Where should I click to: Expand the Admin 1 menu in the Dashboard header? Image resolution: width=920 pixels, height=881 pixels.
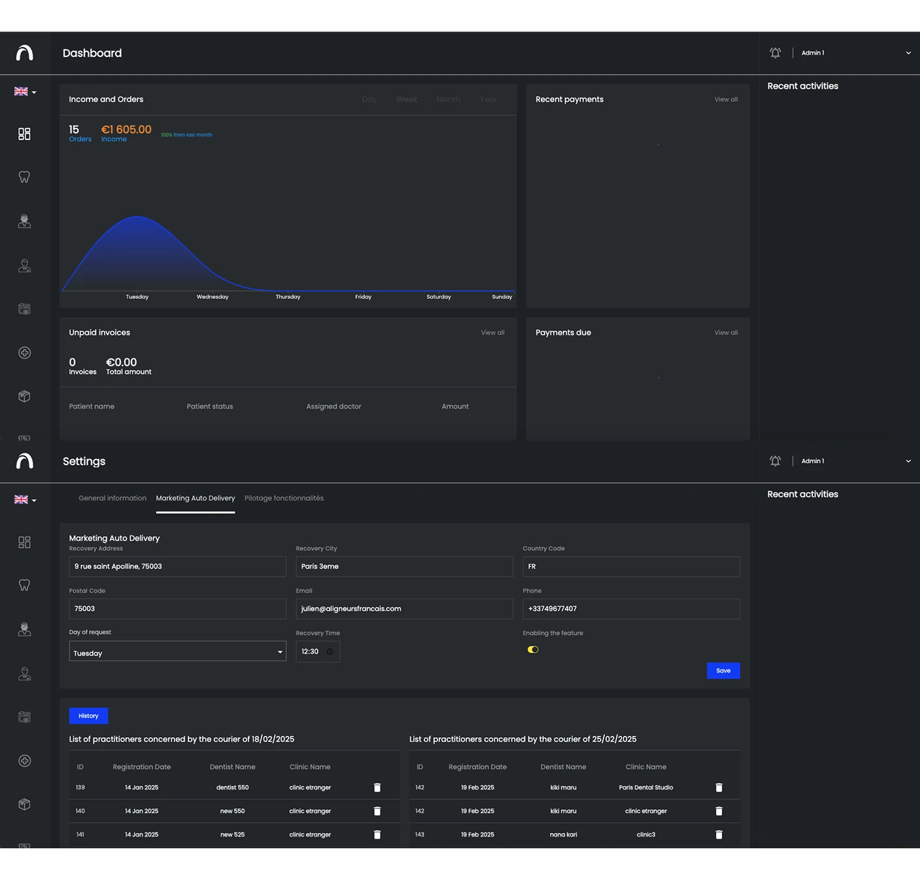pyautogui.click(x=908, y=53)
